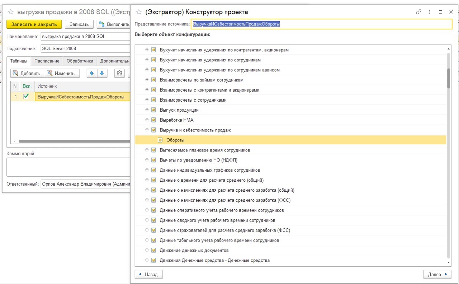Click the register icon beside Выпуск продукции

coord(153,110)
